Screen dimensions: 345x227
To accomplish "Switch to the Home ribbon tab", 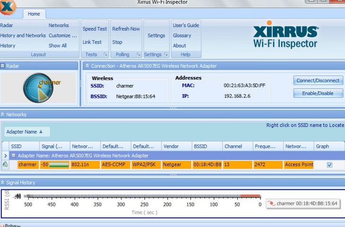I will click(34, 15).
